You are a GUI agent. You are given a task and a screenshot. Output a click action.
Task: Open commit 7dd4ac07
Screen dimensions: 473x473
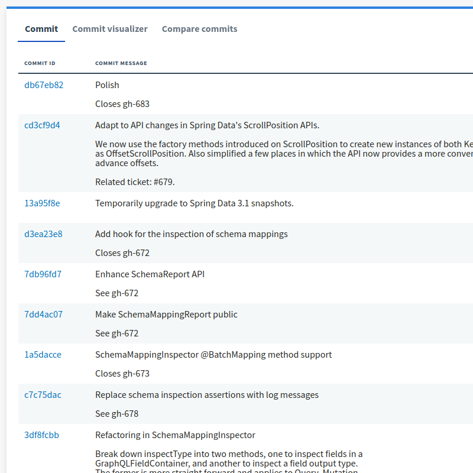(x=43, y=315)
